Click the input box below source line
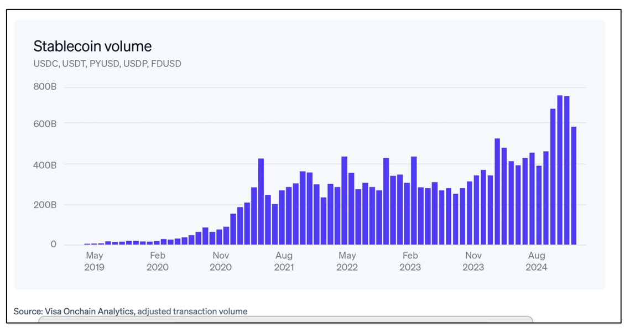 [x=285, y=319]
